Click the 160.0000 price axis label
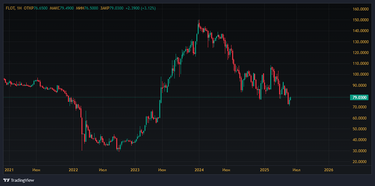The image size is (375, 186). [361, 9]
